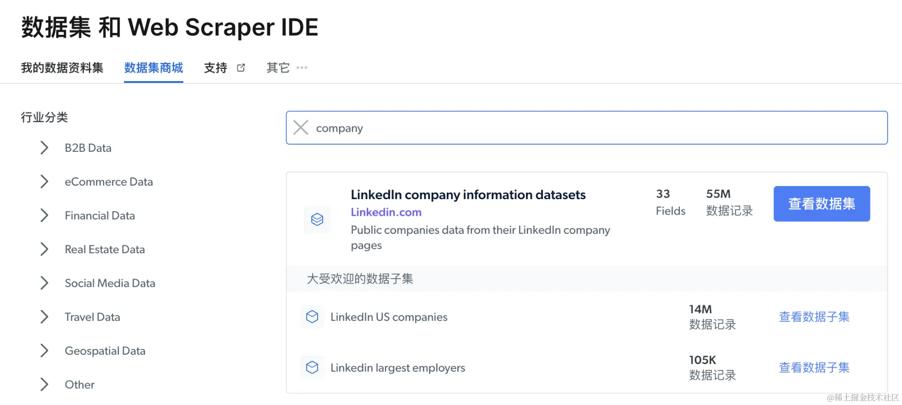The image size is (902, 405).
Task: Switch to 我的数据资料集 tab
Action: click(x=62, y=68)
